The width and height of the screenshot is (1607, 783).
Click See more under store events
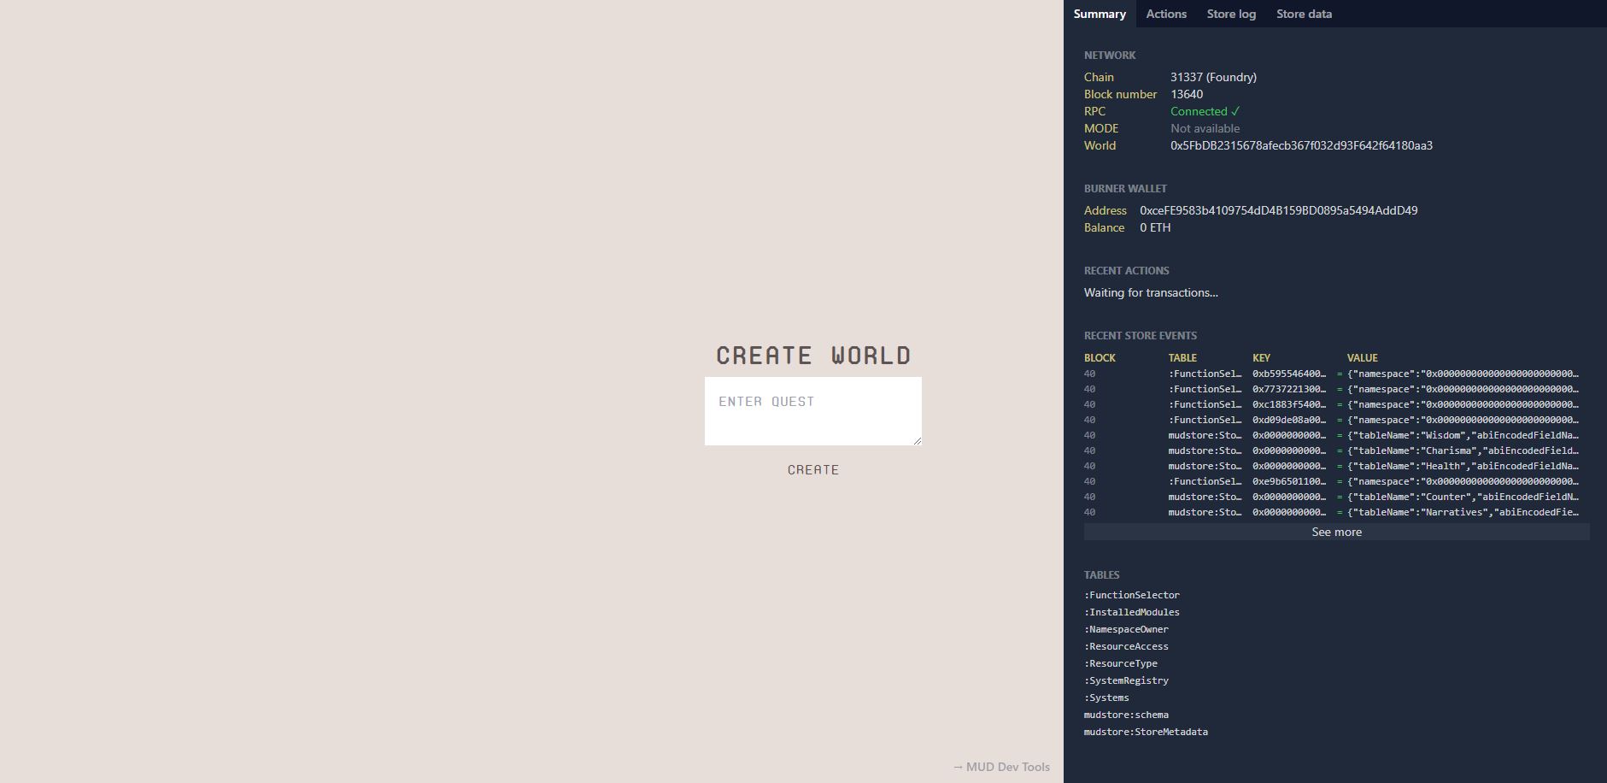(x=1336, y=532)
